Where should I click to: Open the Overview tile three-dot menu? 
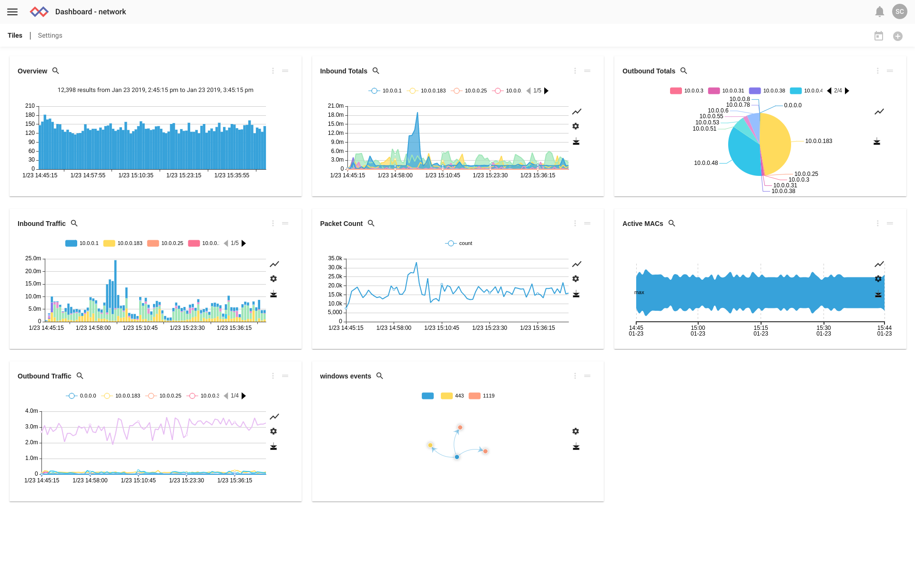pyautogui.click(x=273, y=71)
